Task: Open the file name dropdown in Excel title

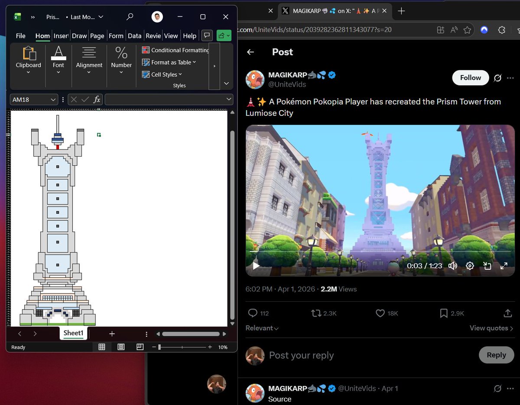Action: [101, 17]
